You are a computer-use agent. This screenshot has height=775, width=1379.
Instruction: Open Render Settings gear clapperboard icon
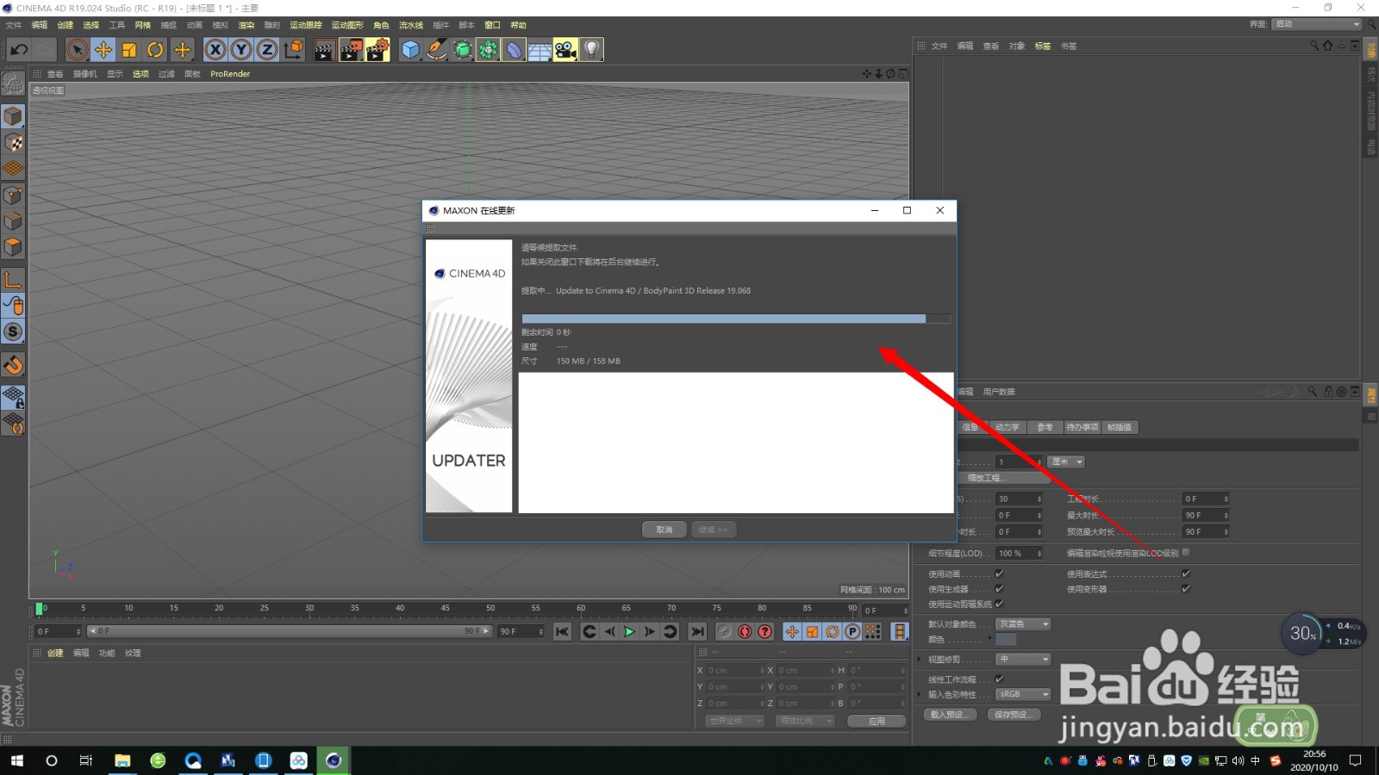click(378, 50)
